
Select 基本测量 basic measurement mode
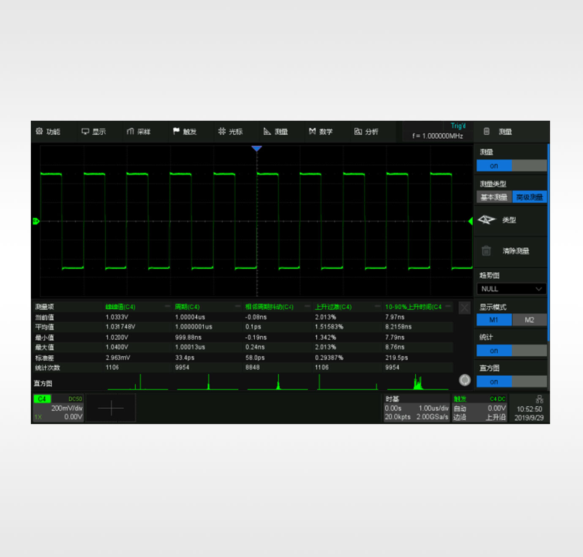pos(494,197)
